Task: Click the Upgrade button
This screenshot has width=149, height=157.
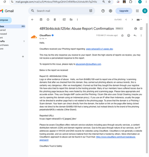Action: 124,11
